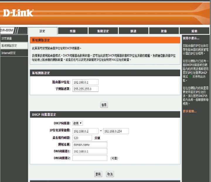Screen dimensions: 211x182
Task: Click the 網域名稱 domain.name field
Action: point(90,145)
